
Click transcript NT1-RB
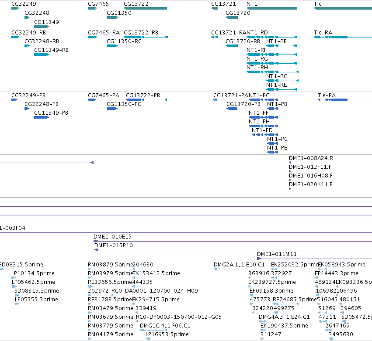(276, 41)
